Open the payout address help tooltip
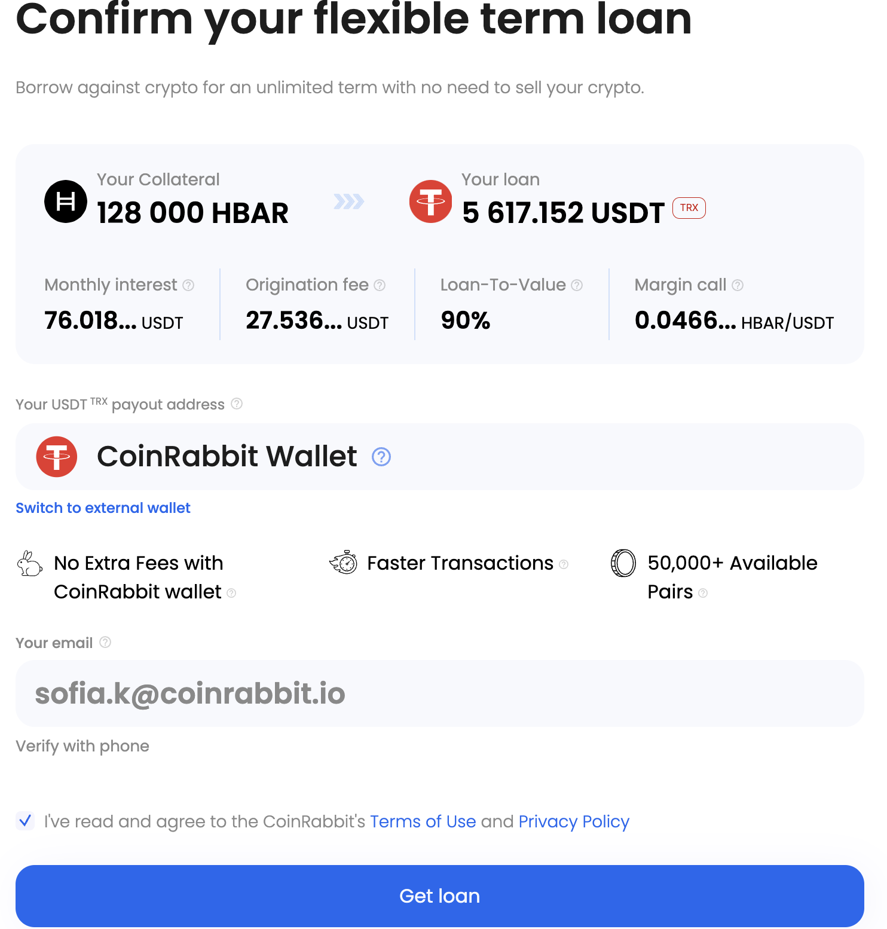The width and height of the screenshot is (887, 929). click(237, 404)
